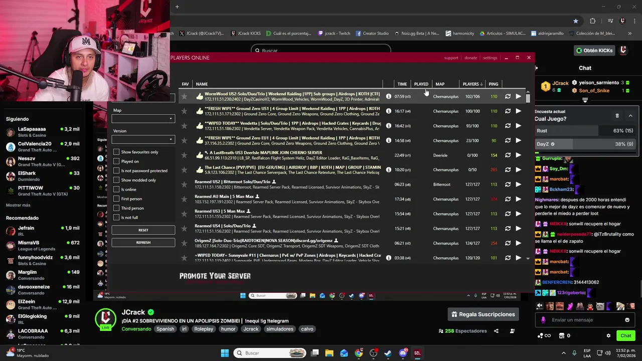Click the REFRESH server list button
The height and width of the screenshot is (361, 642).
[143, 242]
